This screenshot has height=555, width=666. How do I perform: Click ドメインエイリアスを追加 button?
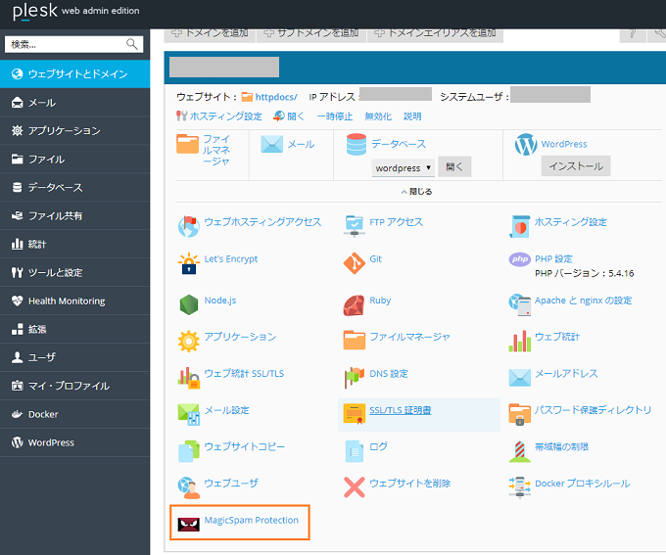coord(435,34)
